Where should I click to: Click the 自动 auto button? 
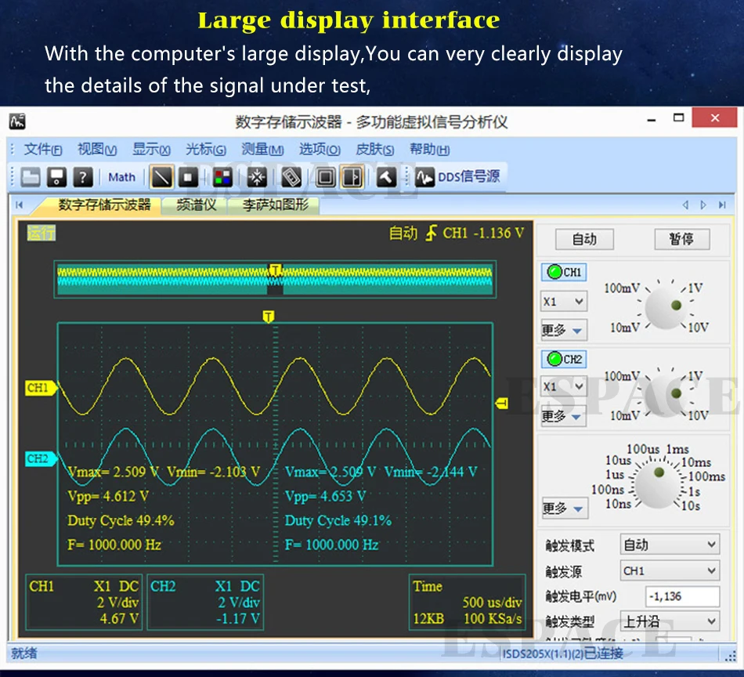(584, 240)
